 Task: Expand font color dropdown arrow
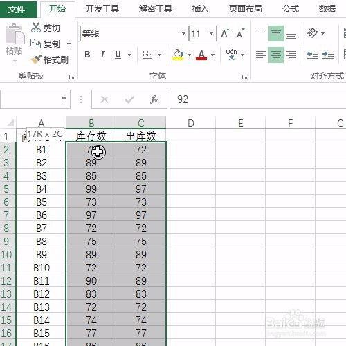[x=212, y=55]
